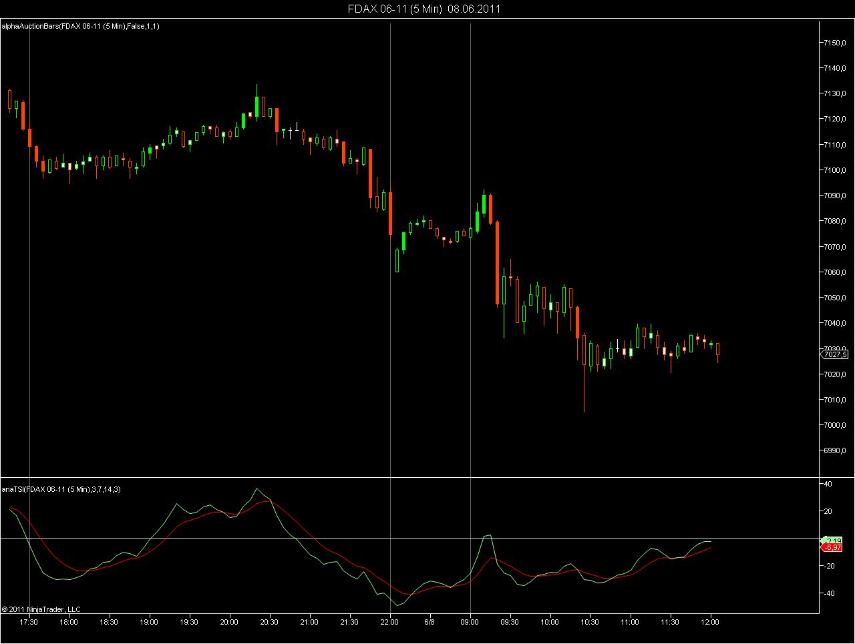Click the 7120,0 price axis label
Screen dimensions: 855x644
[x=836, y=119]
